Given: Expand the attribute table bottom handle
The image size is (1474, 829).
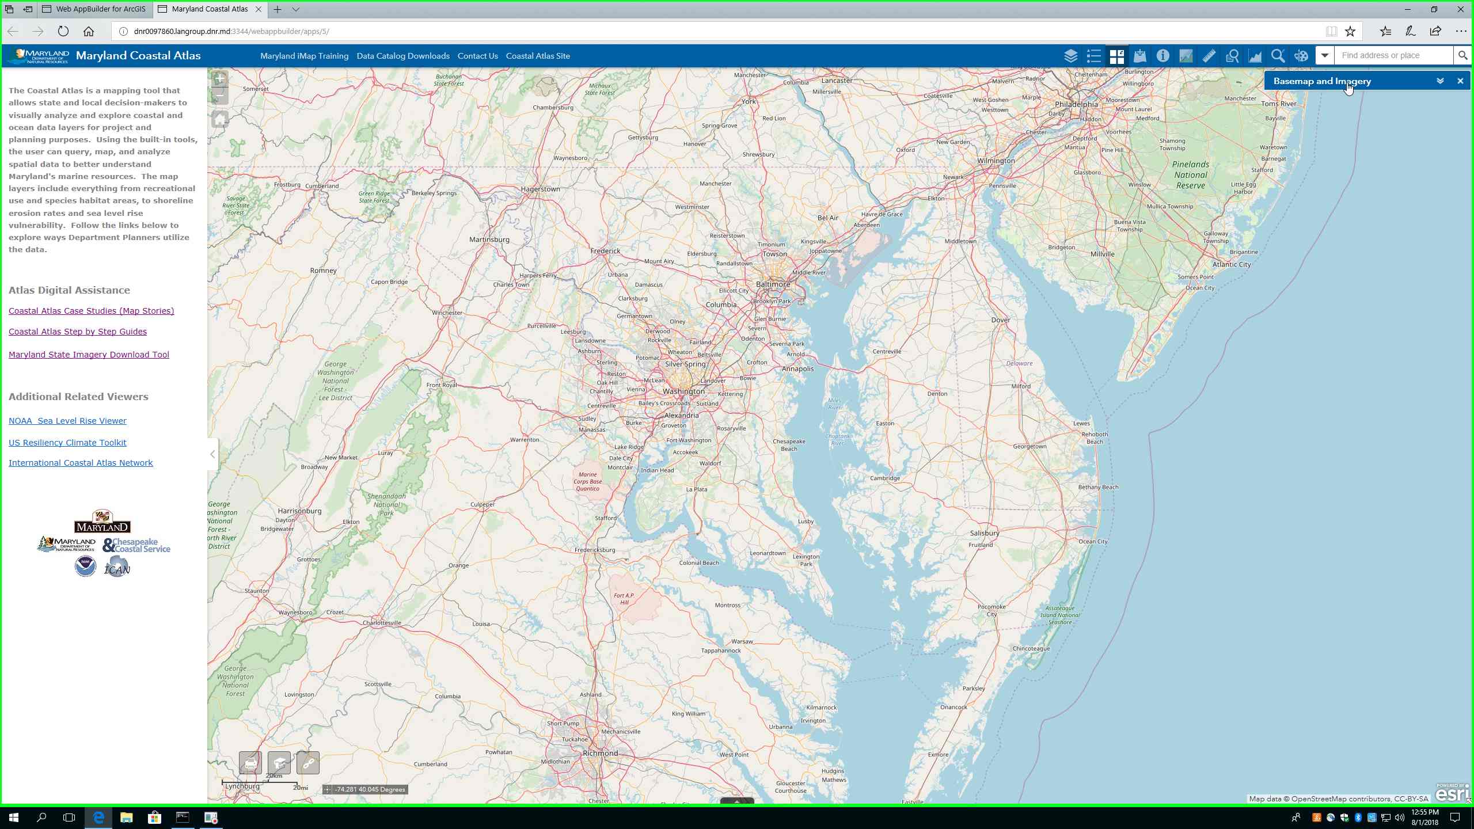Looking at the screenshot, I should pos(737,801).
